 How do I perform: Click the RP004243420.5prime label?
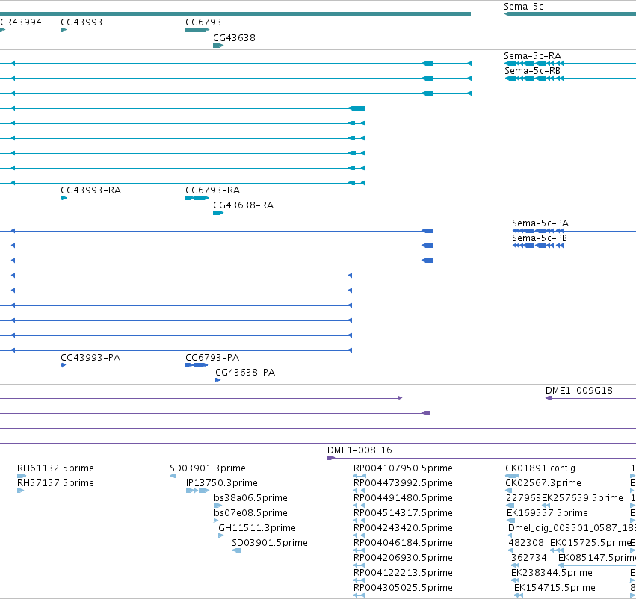[403, 528]
